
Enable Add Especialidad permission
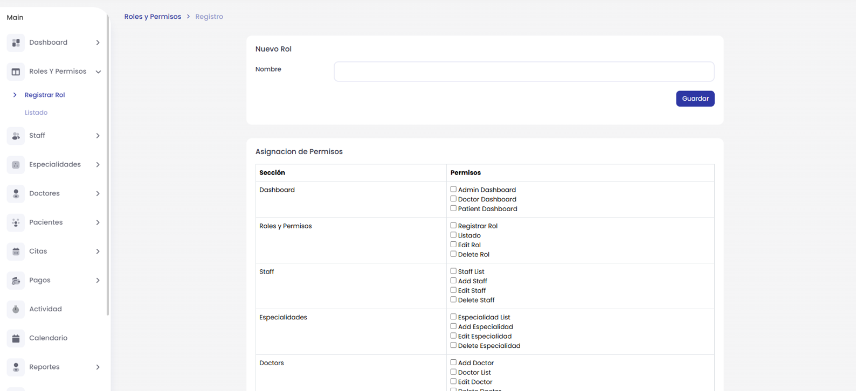click(x=453, y=326)
